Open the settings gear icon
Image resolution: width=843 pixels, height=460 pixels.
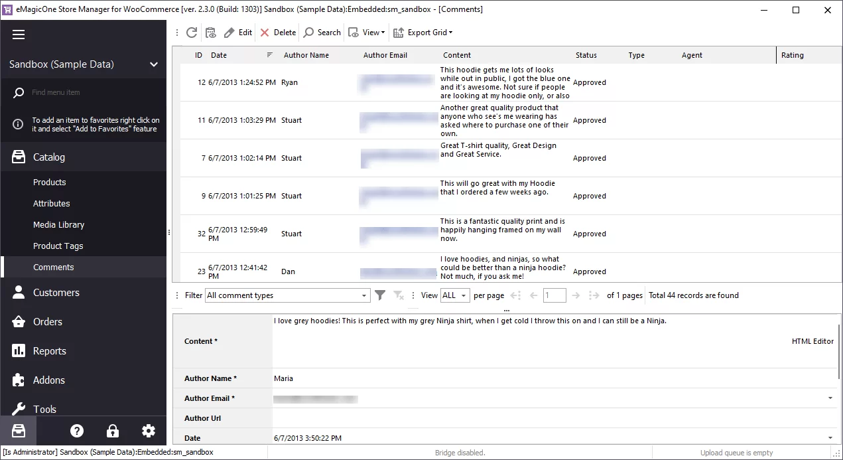[x=148, y=431]
